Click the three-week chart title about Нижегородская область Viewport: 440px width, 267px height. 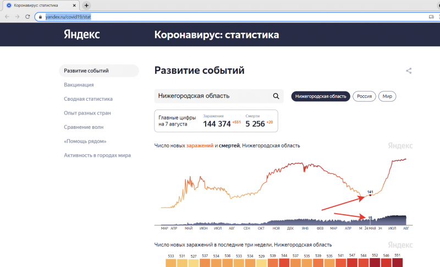[243, 245]
